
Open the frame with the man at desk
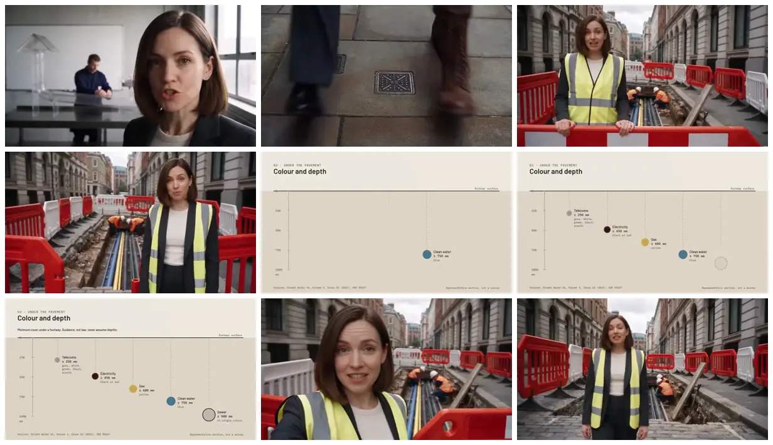[131, 76]
